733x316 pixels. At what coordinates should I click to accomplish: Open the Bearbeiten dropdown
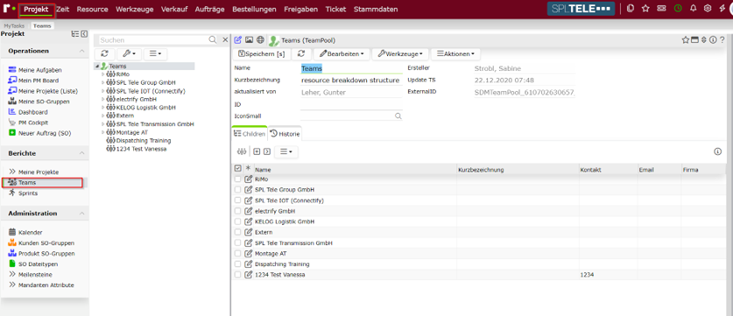pos(342,54)
